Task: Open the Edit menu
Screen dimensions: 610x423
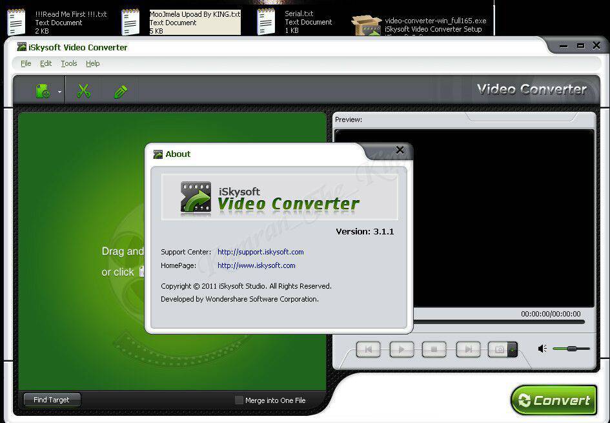Action: (46, 63)
